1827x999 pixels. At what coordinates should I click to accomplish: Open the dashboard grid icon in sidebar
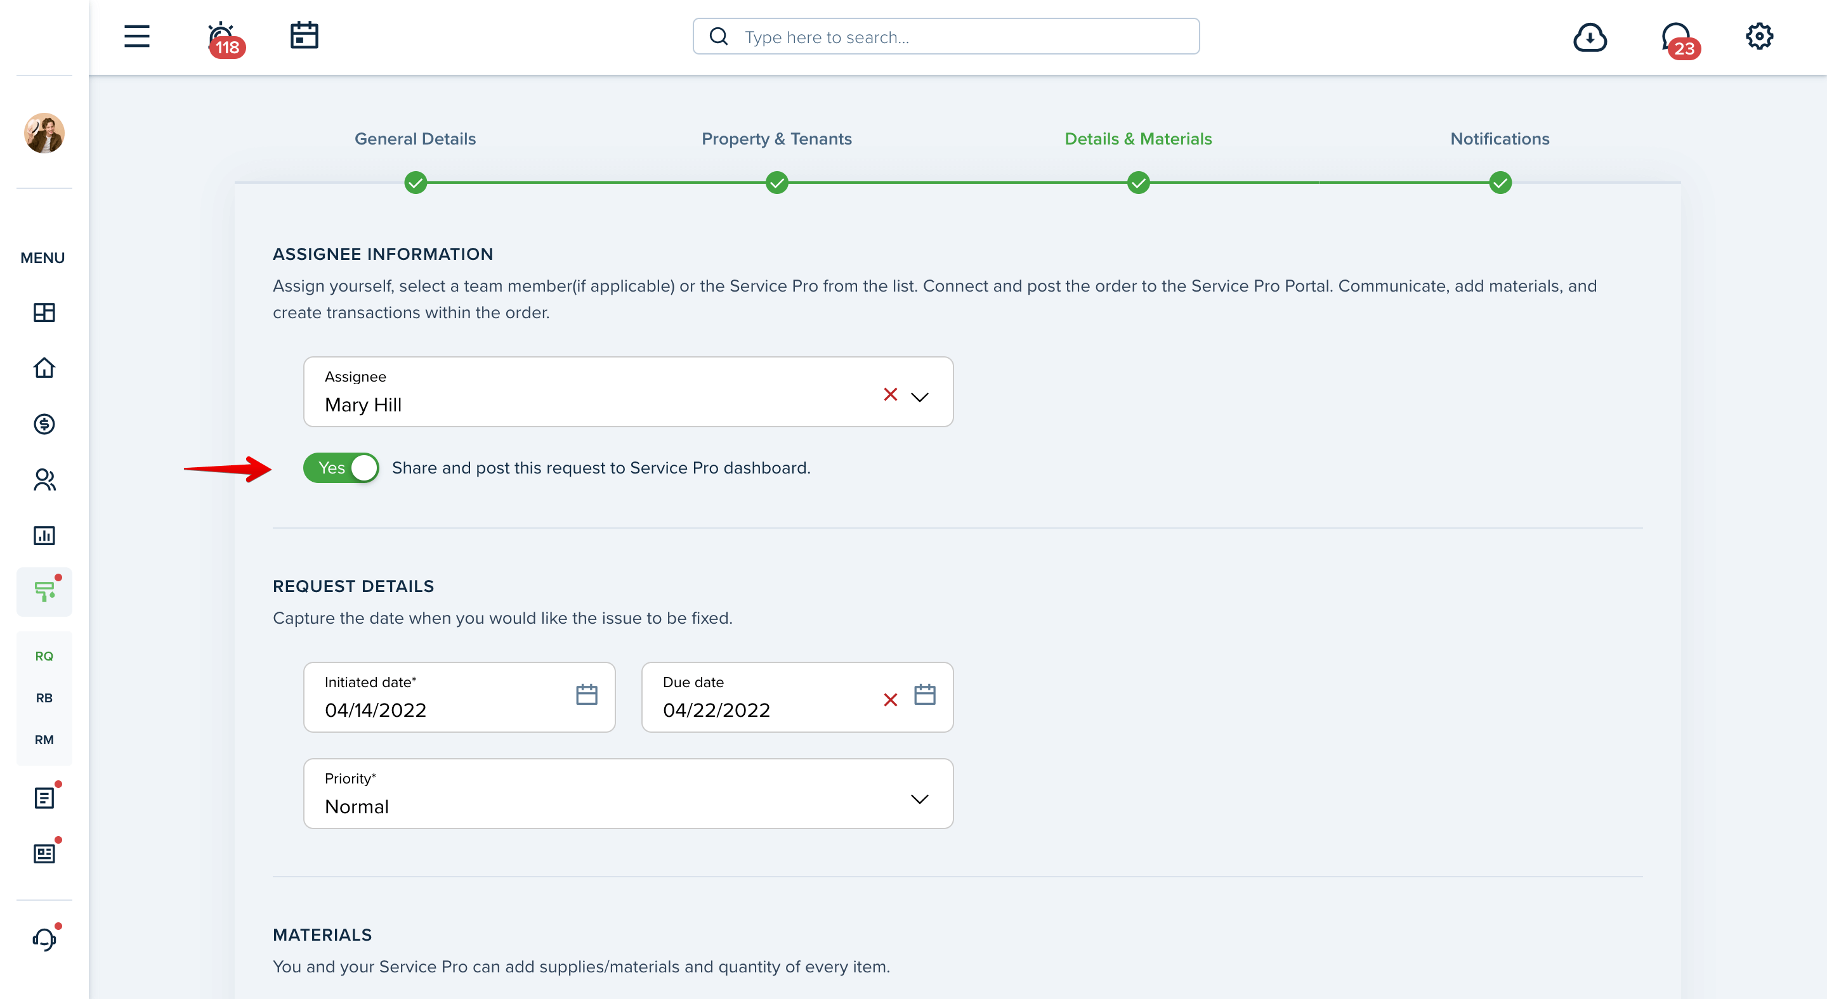(44, 313)
